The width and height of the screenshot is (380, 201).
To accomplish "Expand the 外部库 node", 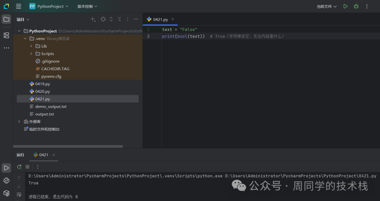I will 19,121.
